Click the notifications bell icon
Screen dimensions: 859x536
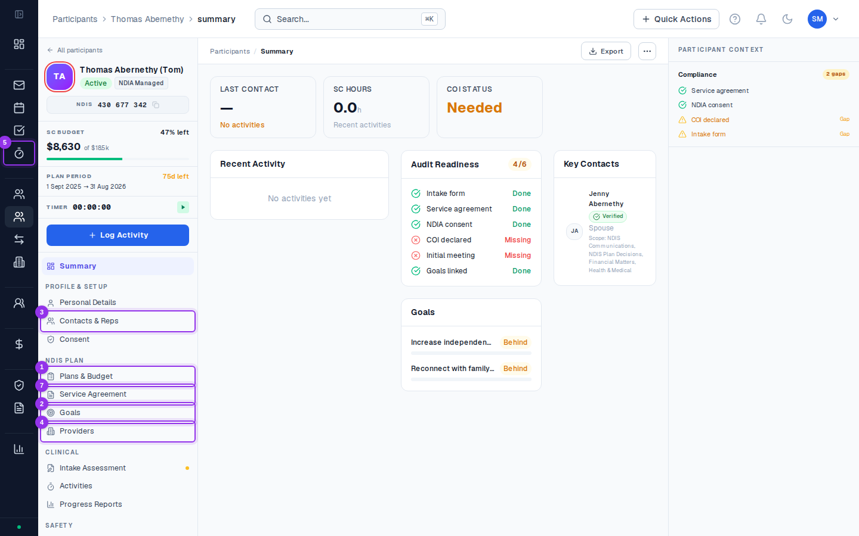(761, 19)
